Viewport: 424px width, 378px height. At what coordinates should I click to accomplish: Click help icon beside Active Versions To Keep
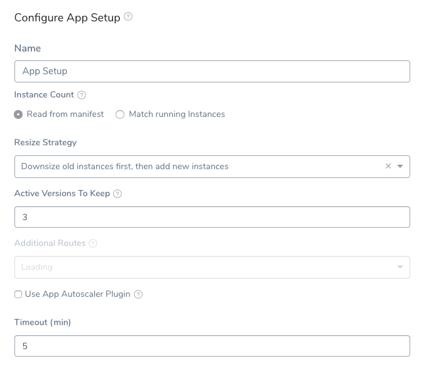tap(117, 194)
